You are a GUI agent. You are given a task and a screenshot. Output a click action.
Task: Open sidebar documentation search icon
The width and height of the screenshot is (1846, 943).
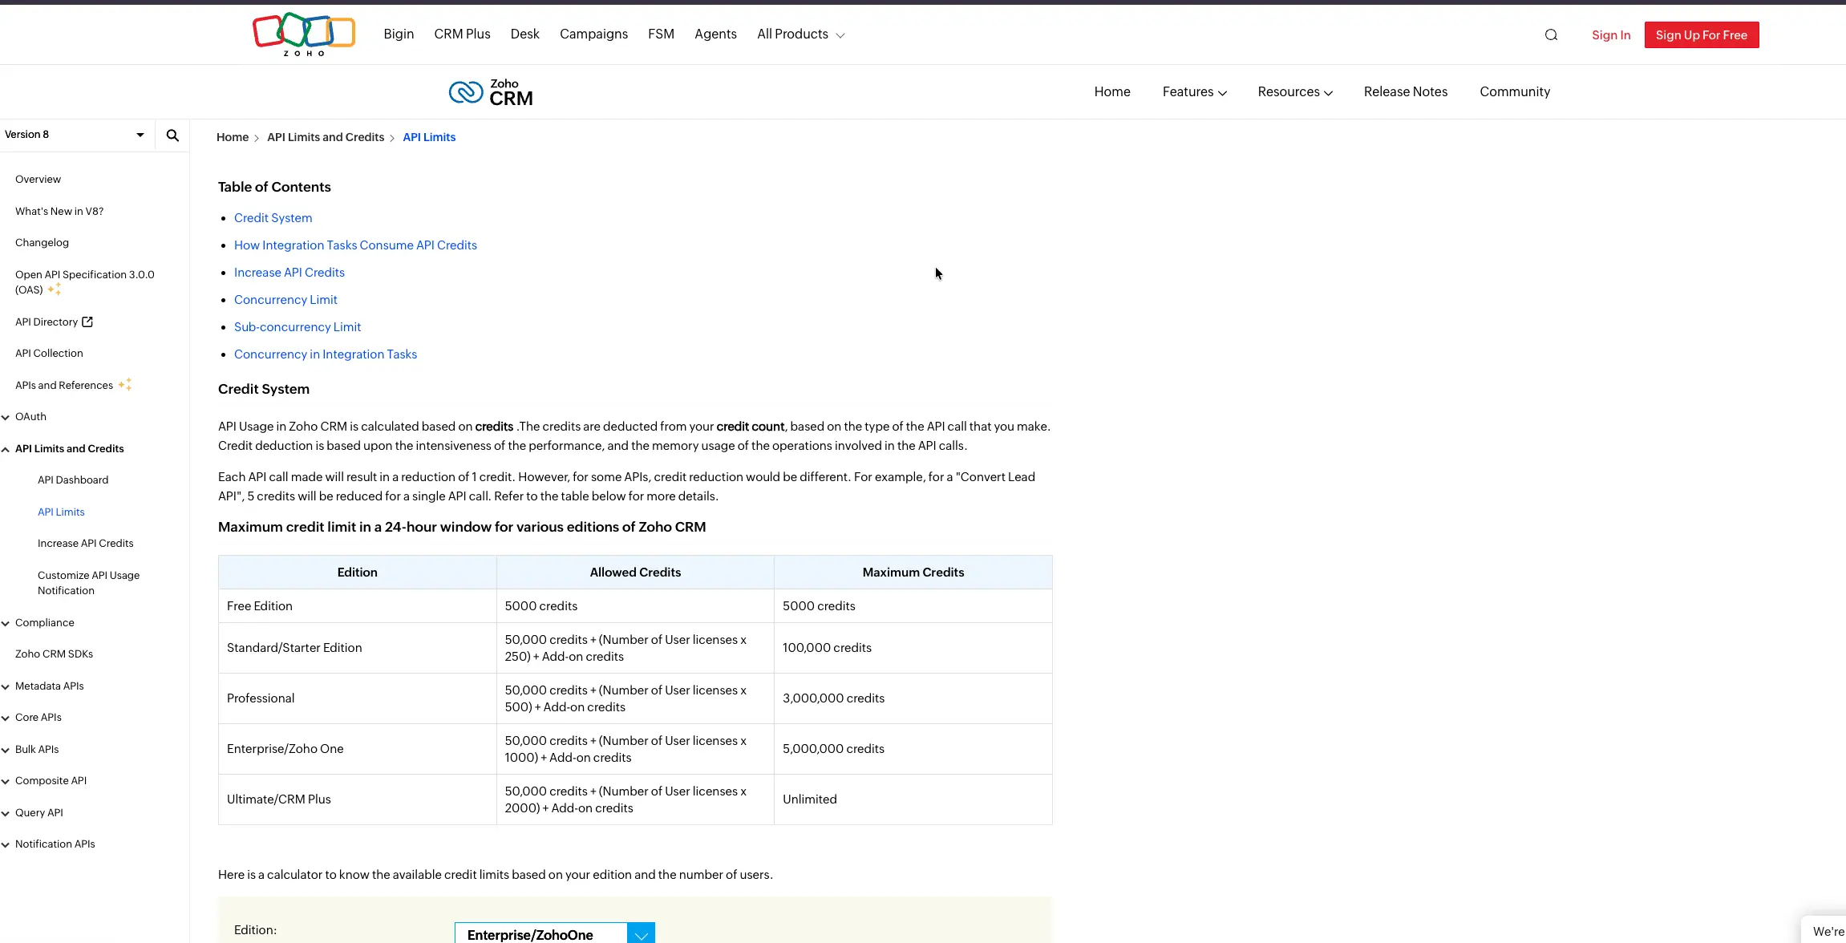pyautogui.click(x=172, y=136)
